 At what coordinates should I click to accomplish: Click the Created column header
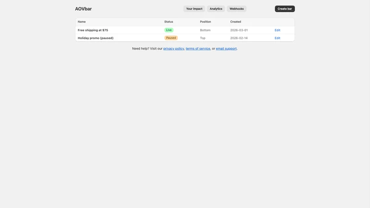[235, 22]
